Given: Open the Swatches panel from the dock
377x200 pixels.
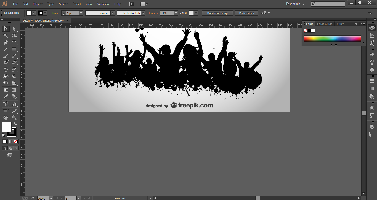Looking at the screenshot, I should [x=372, y=55].
